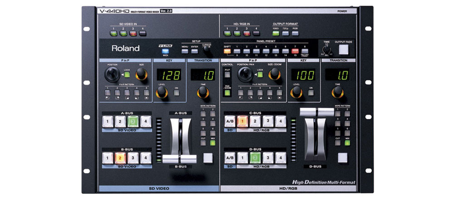Select input 1 on C-BUS

(242, 121)
